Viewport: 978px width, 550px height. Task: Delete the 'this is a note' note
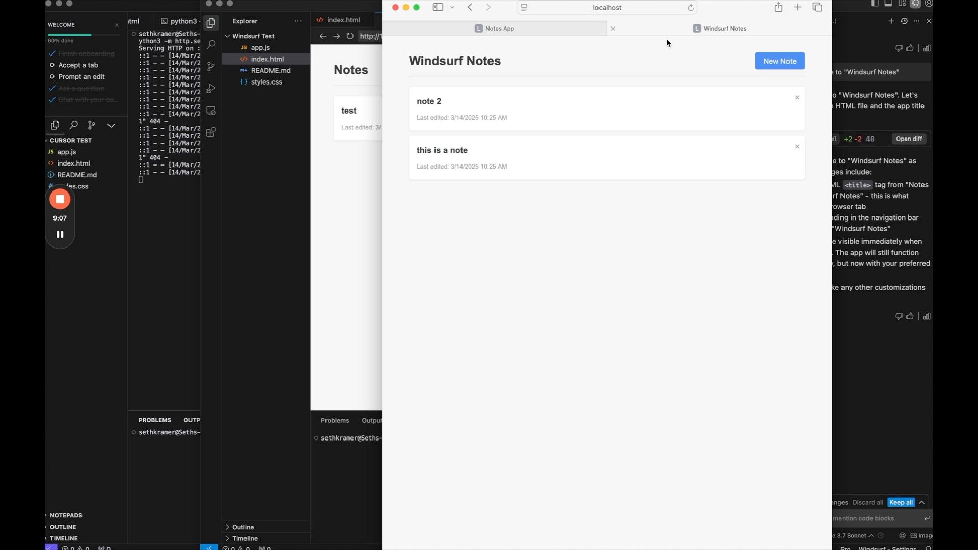coord(797,146)
